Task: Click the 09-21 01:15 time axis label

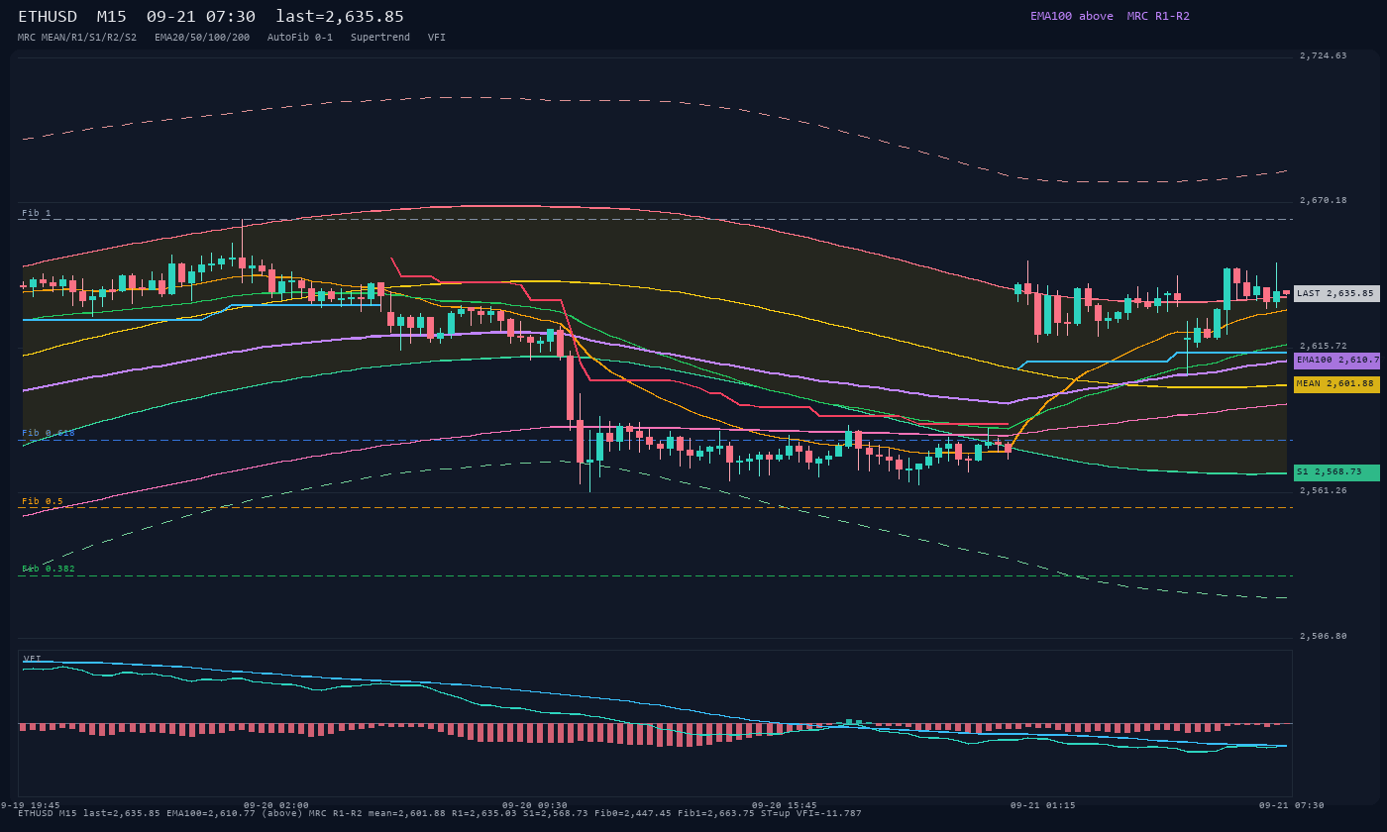Action: (1043, 805)
